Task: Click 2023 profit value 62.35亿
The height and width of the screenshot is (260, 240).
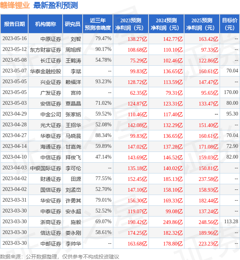Action: click(139, 93)
